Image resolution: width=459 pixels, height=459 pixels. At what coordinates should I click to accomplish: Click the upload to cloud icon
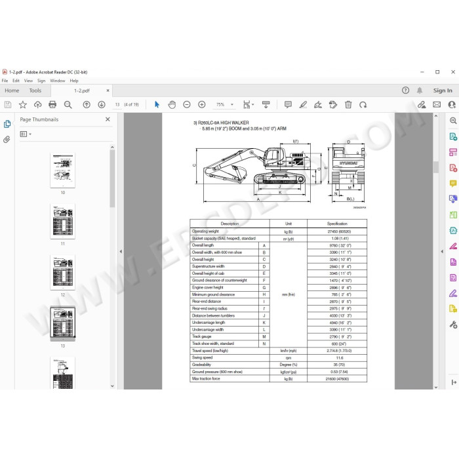[x=38, y=104]
